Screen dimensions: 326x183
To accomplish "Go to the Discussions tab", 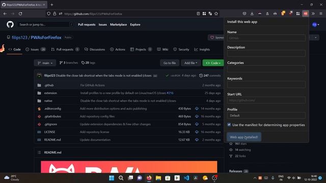I will pos(95,49).
